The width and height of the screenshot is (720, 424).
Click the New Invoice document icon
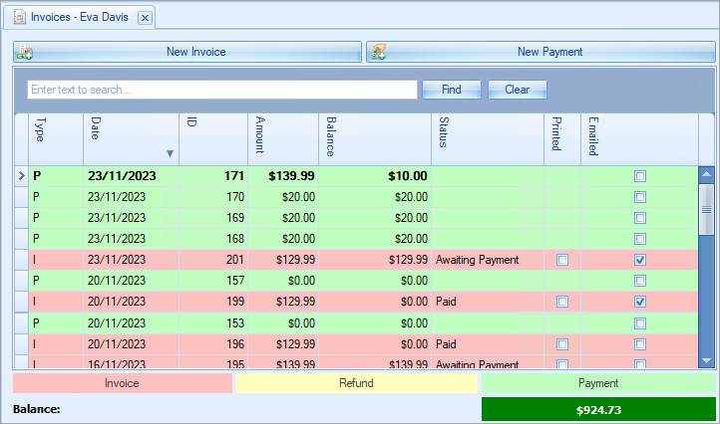coord(24,53)
